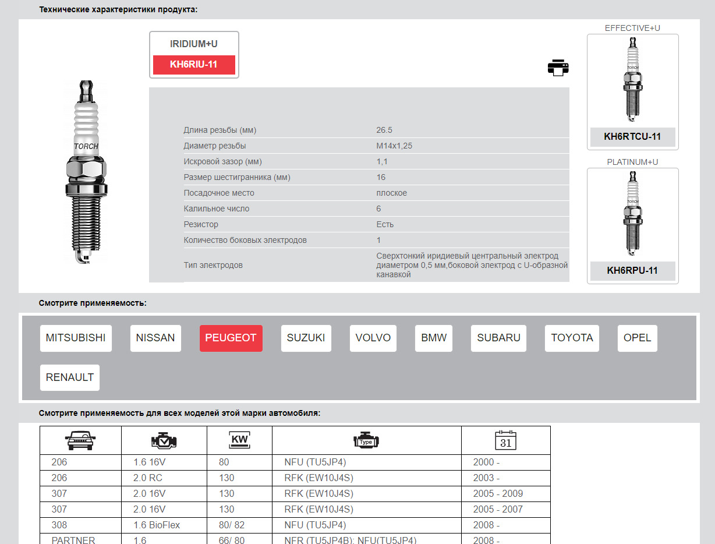Click the hex size value 16
Screen dimensions: 715x544
pyautogui.click(x=381, y=178)
